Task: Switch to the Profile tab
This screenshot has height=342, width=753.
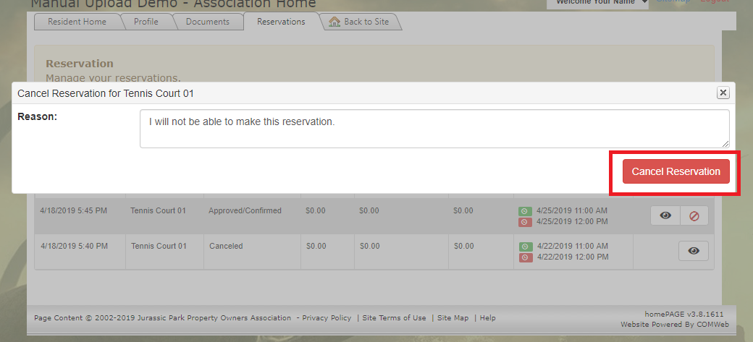Action: [146, 22]
